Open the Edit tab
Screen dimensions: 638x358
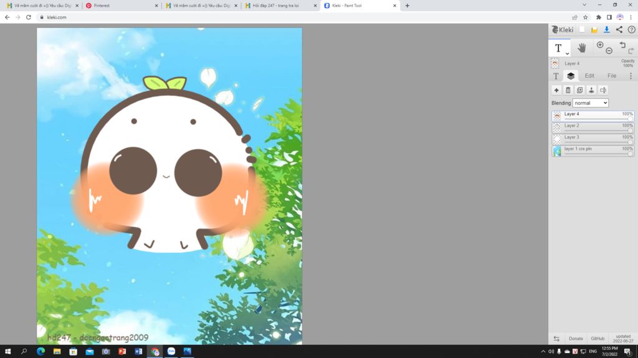tap(589, 76)
